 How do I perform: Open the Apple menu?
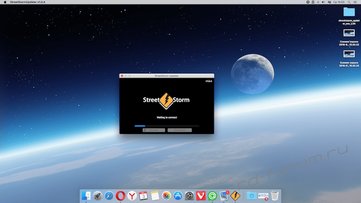click(x=4, y=2)
